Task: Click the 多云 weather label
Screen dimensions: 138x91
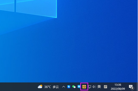Action: pyautogui.click(x=56, y=87)
